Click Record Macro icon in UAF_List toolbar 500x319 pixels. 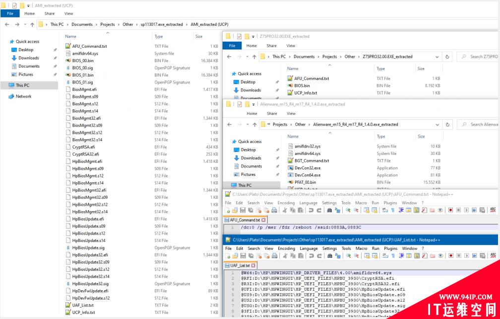[450, 256]
